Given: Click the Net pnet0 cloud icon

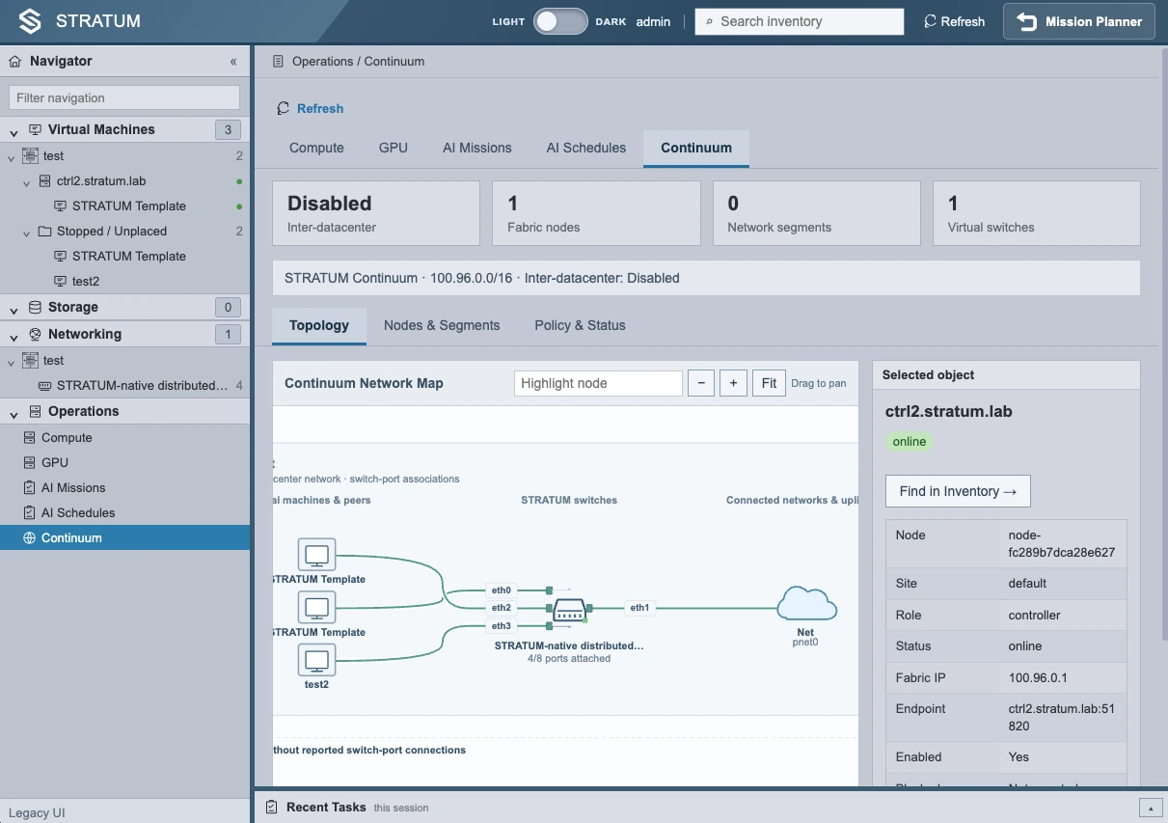Looking at the screenshot, I should [806, 604].
